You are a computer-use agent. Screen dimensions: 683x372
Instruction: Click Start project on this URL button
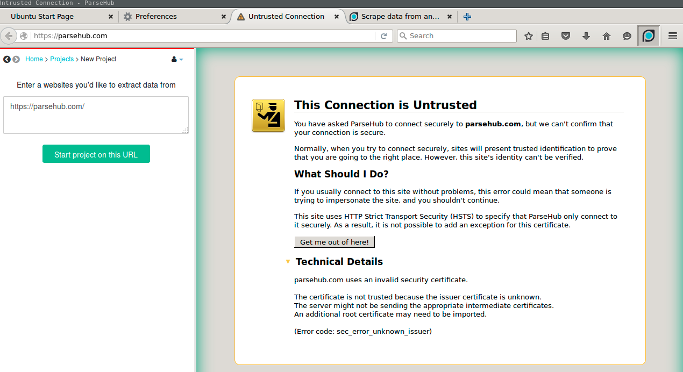click(96, 154)
